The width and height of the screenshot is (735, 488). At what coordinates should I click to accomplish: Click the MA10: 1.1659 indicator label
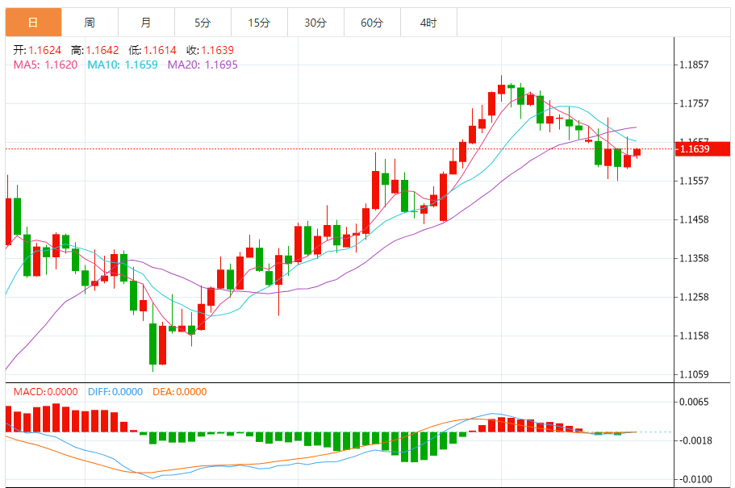123,65
